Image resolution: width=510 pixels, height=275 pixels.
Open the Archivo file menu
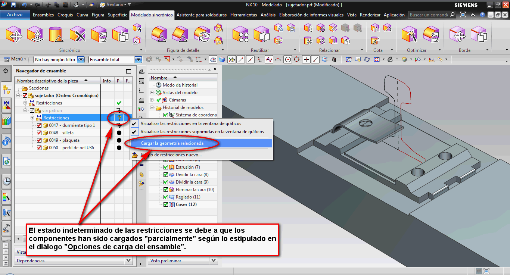pyautogui.click(x=15, y=15)
